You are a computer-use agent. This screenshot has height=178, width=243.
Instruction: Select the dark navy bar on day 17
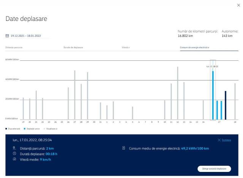226,105
